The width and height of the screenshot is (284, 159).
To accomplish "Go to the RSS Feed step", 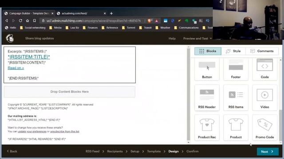I will coord(92,151).
